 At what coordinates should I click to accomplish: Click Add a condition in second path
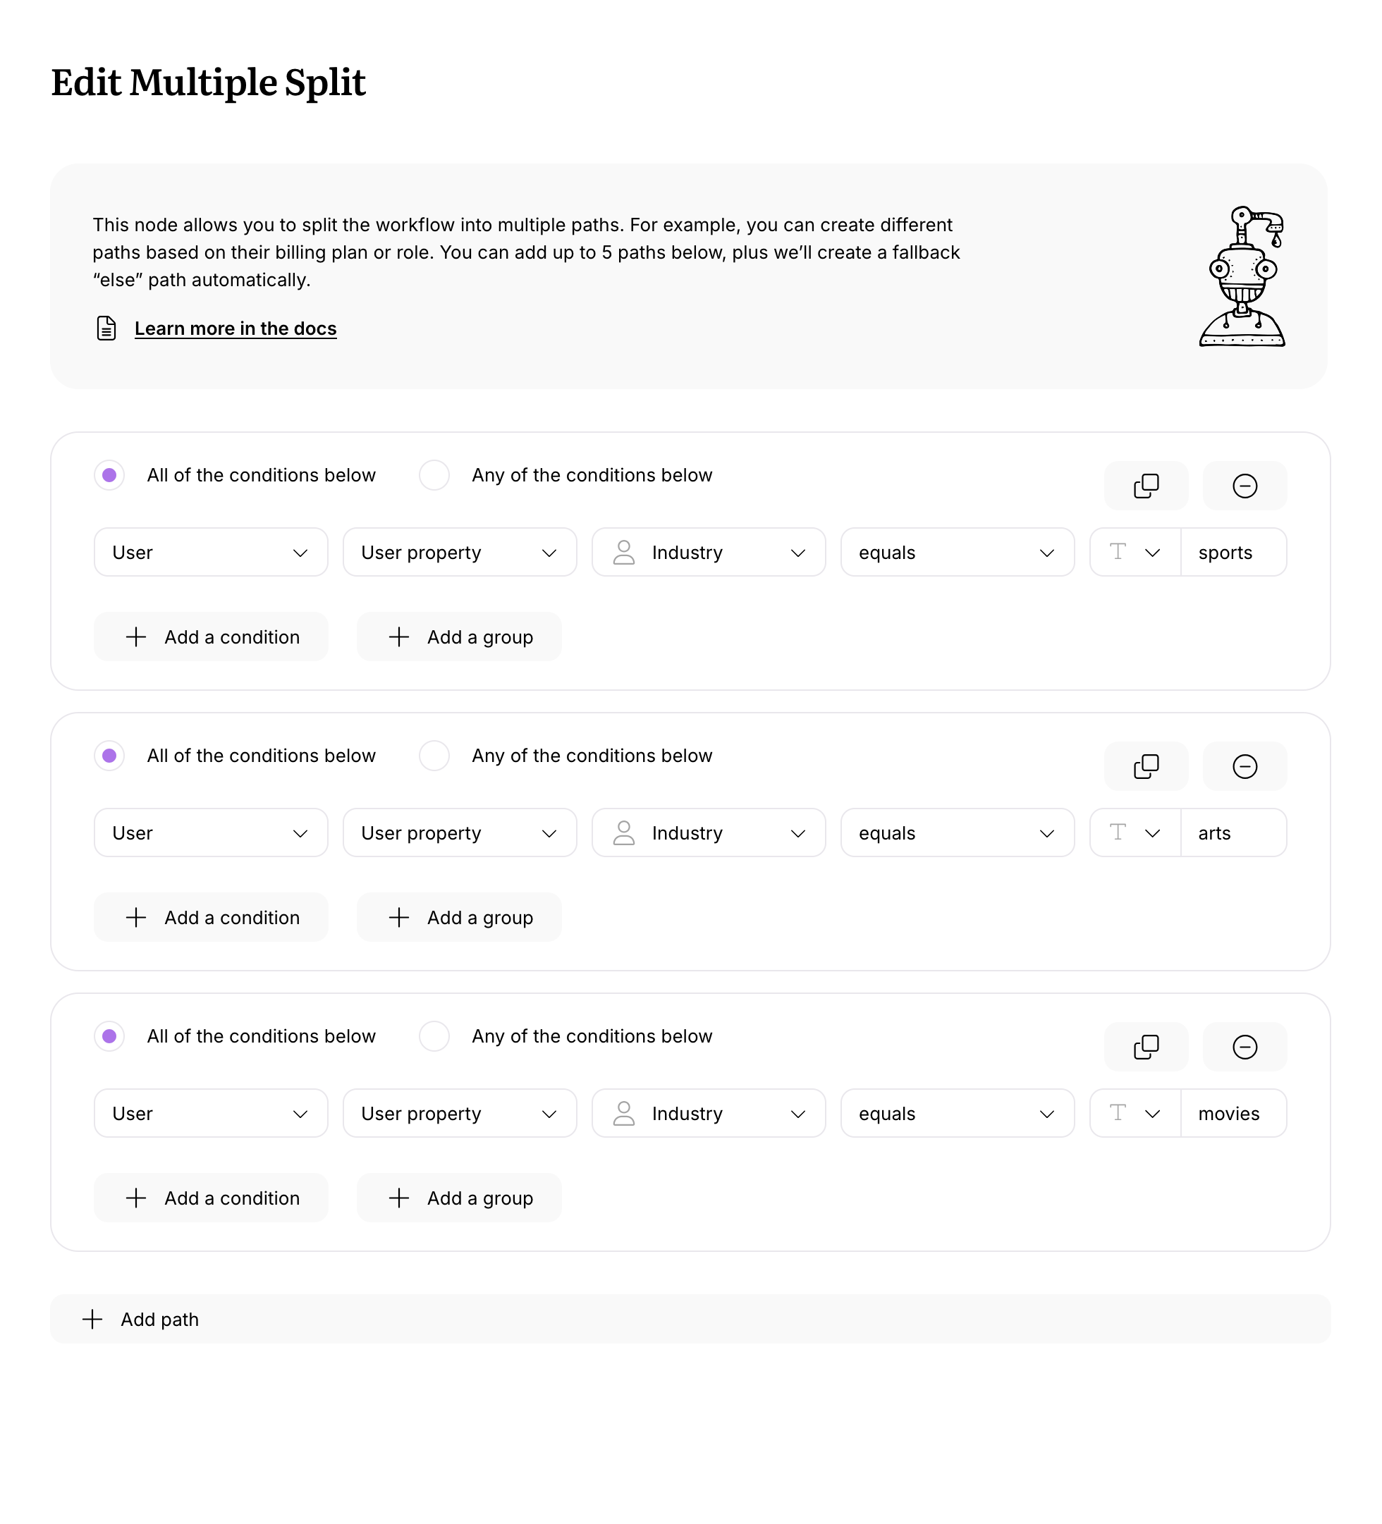click(x=210, y=917)
